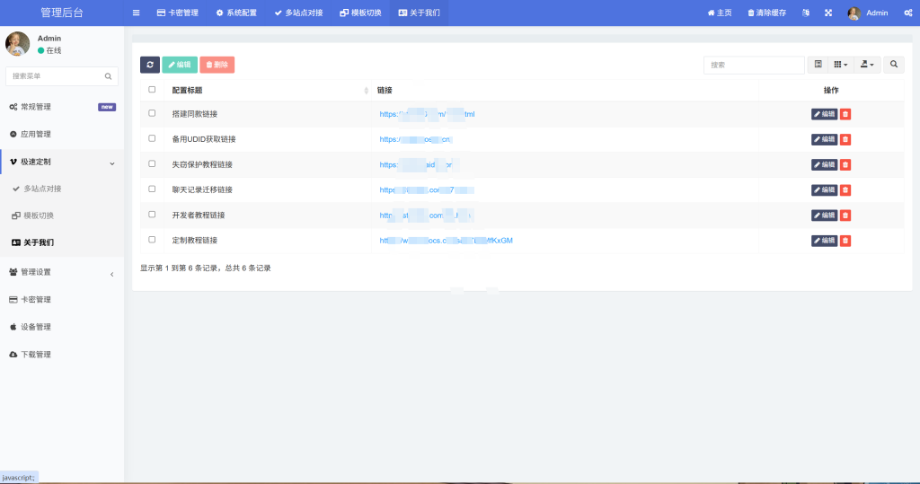Select the 开发者教程链接 row checkbox

pos(152,216)
